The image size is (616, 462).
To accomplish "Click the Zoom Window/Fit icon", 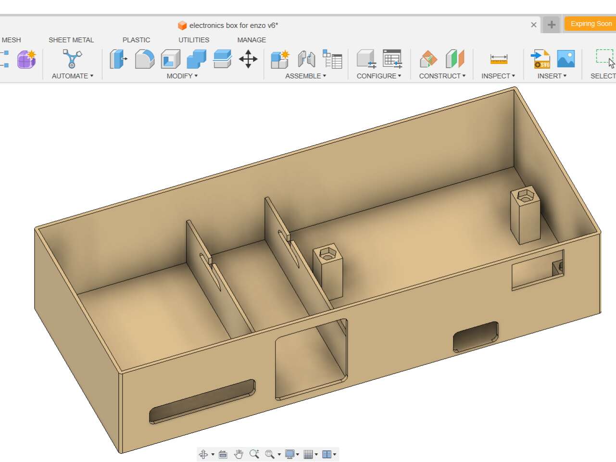I will [270, 454].
